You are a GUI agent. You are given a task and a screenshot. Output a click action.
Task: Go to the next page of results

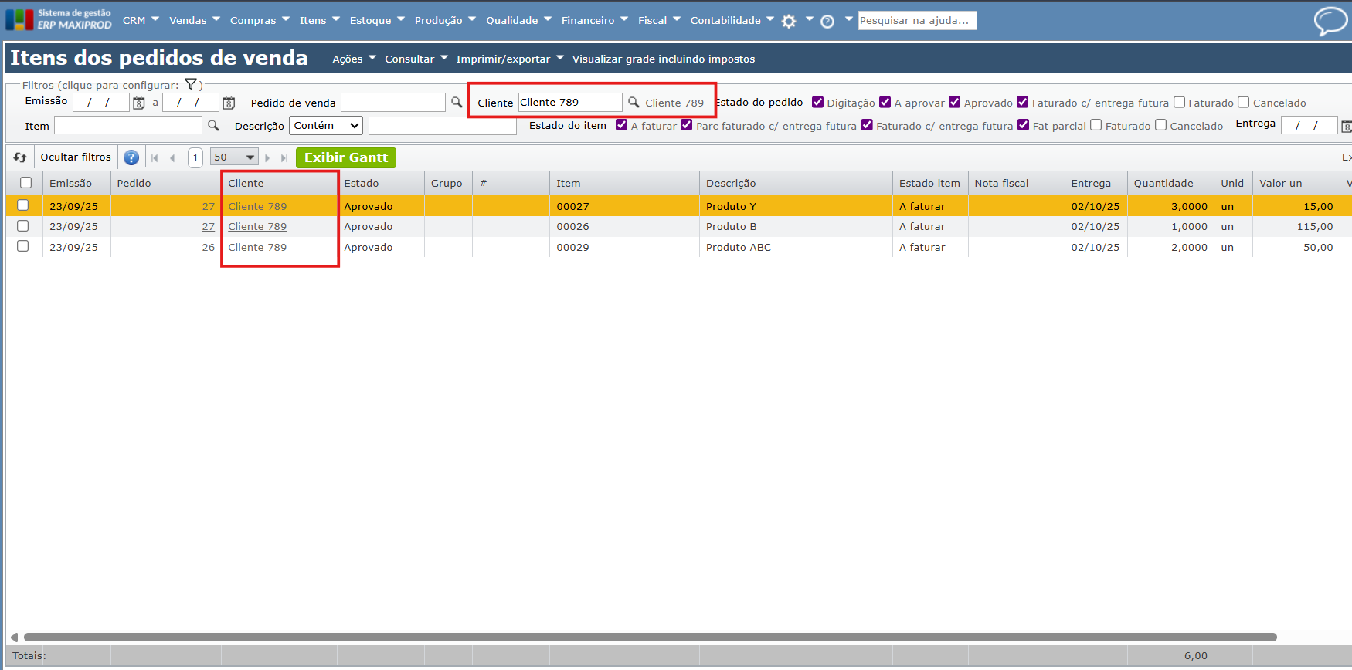click(267, 157)
